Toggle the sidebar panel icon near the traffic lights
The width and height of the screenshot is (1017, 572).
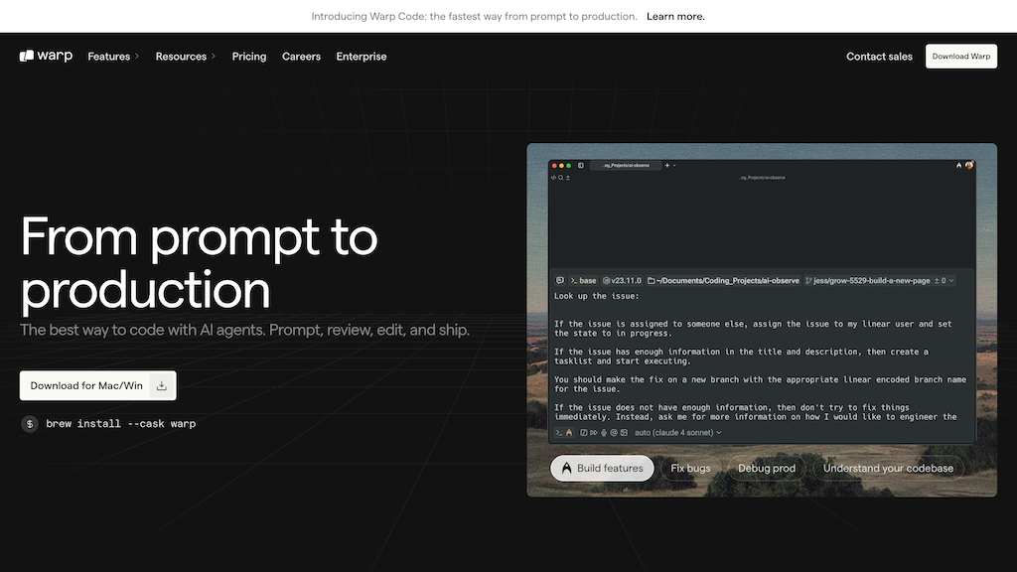click(580, 166)
